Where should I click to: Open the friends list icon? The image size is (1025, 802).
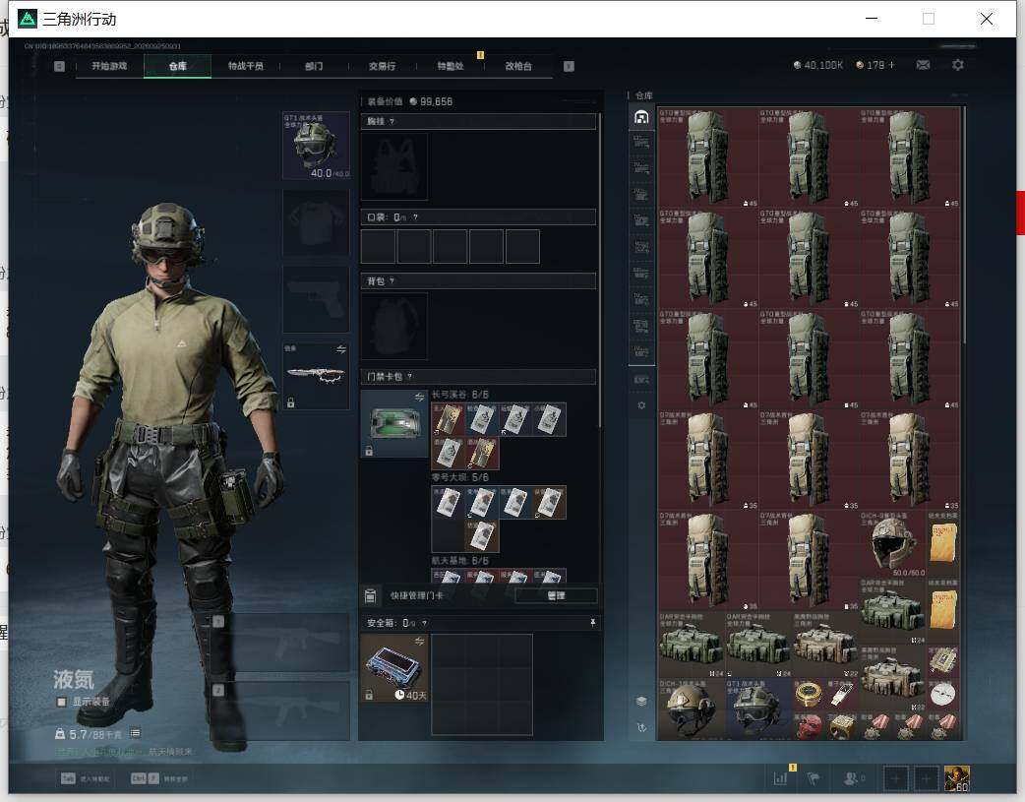click(852, 778)
